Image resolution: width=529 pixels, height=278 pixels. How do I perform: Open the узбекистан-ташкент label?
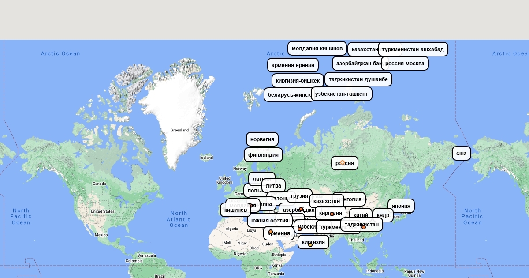(342, 94)
